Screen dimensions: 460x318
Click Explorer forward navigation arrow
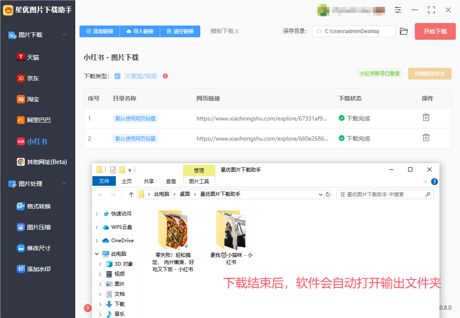coord(112,195)
